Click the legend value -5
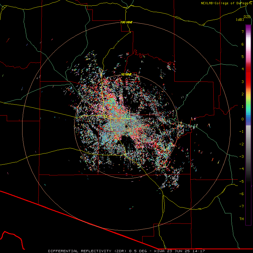This screenshot has height=253, width=253. coord(241,182)
